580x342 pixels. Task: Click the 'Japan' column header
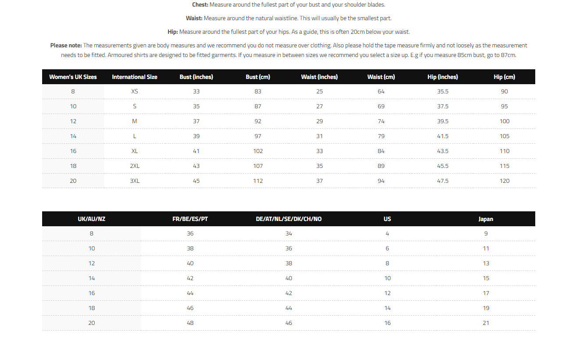pos(486,219)
